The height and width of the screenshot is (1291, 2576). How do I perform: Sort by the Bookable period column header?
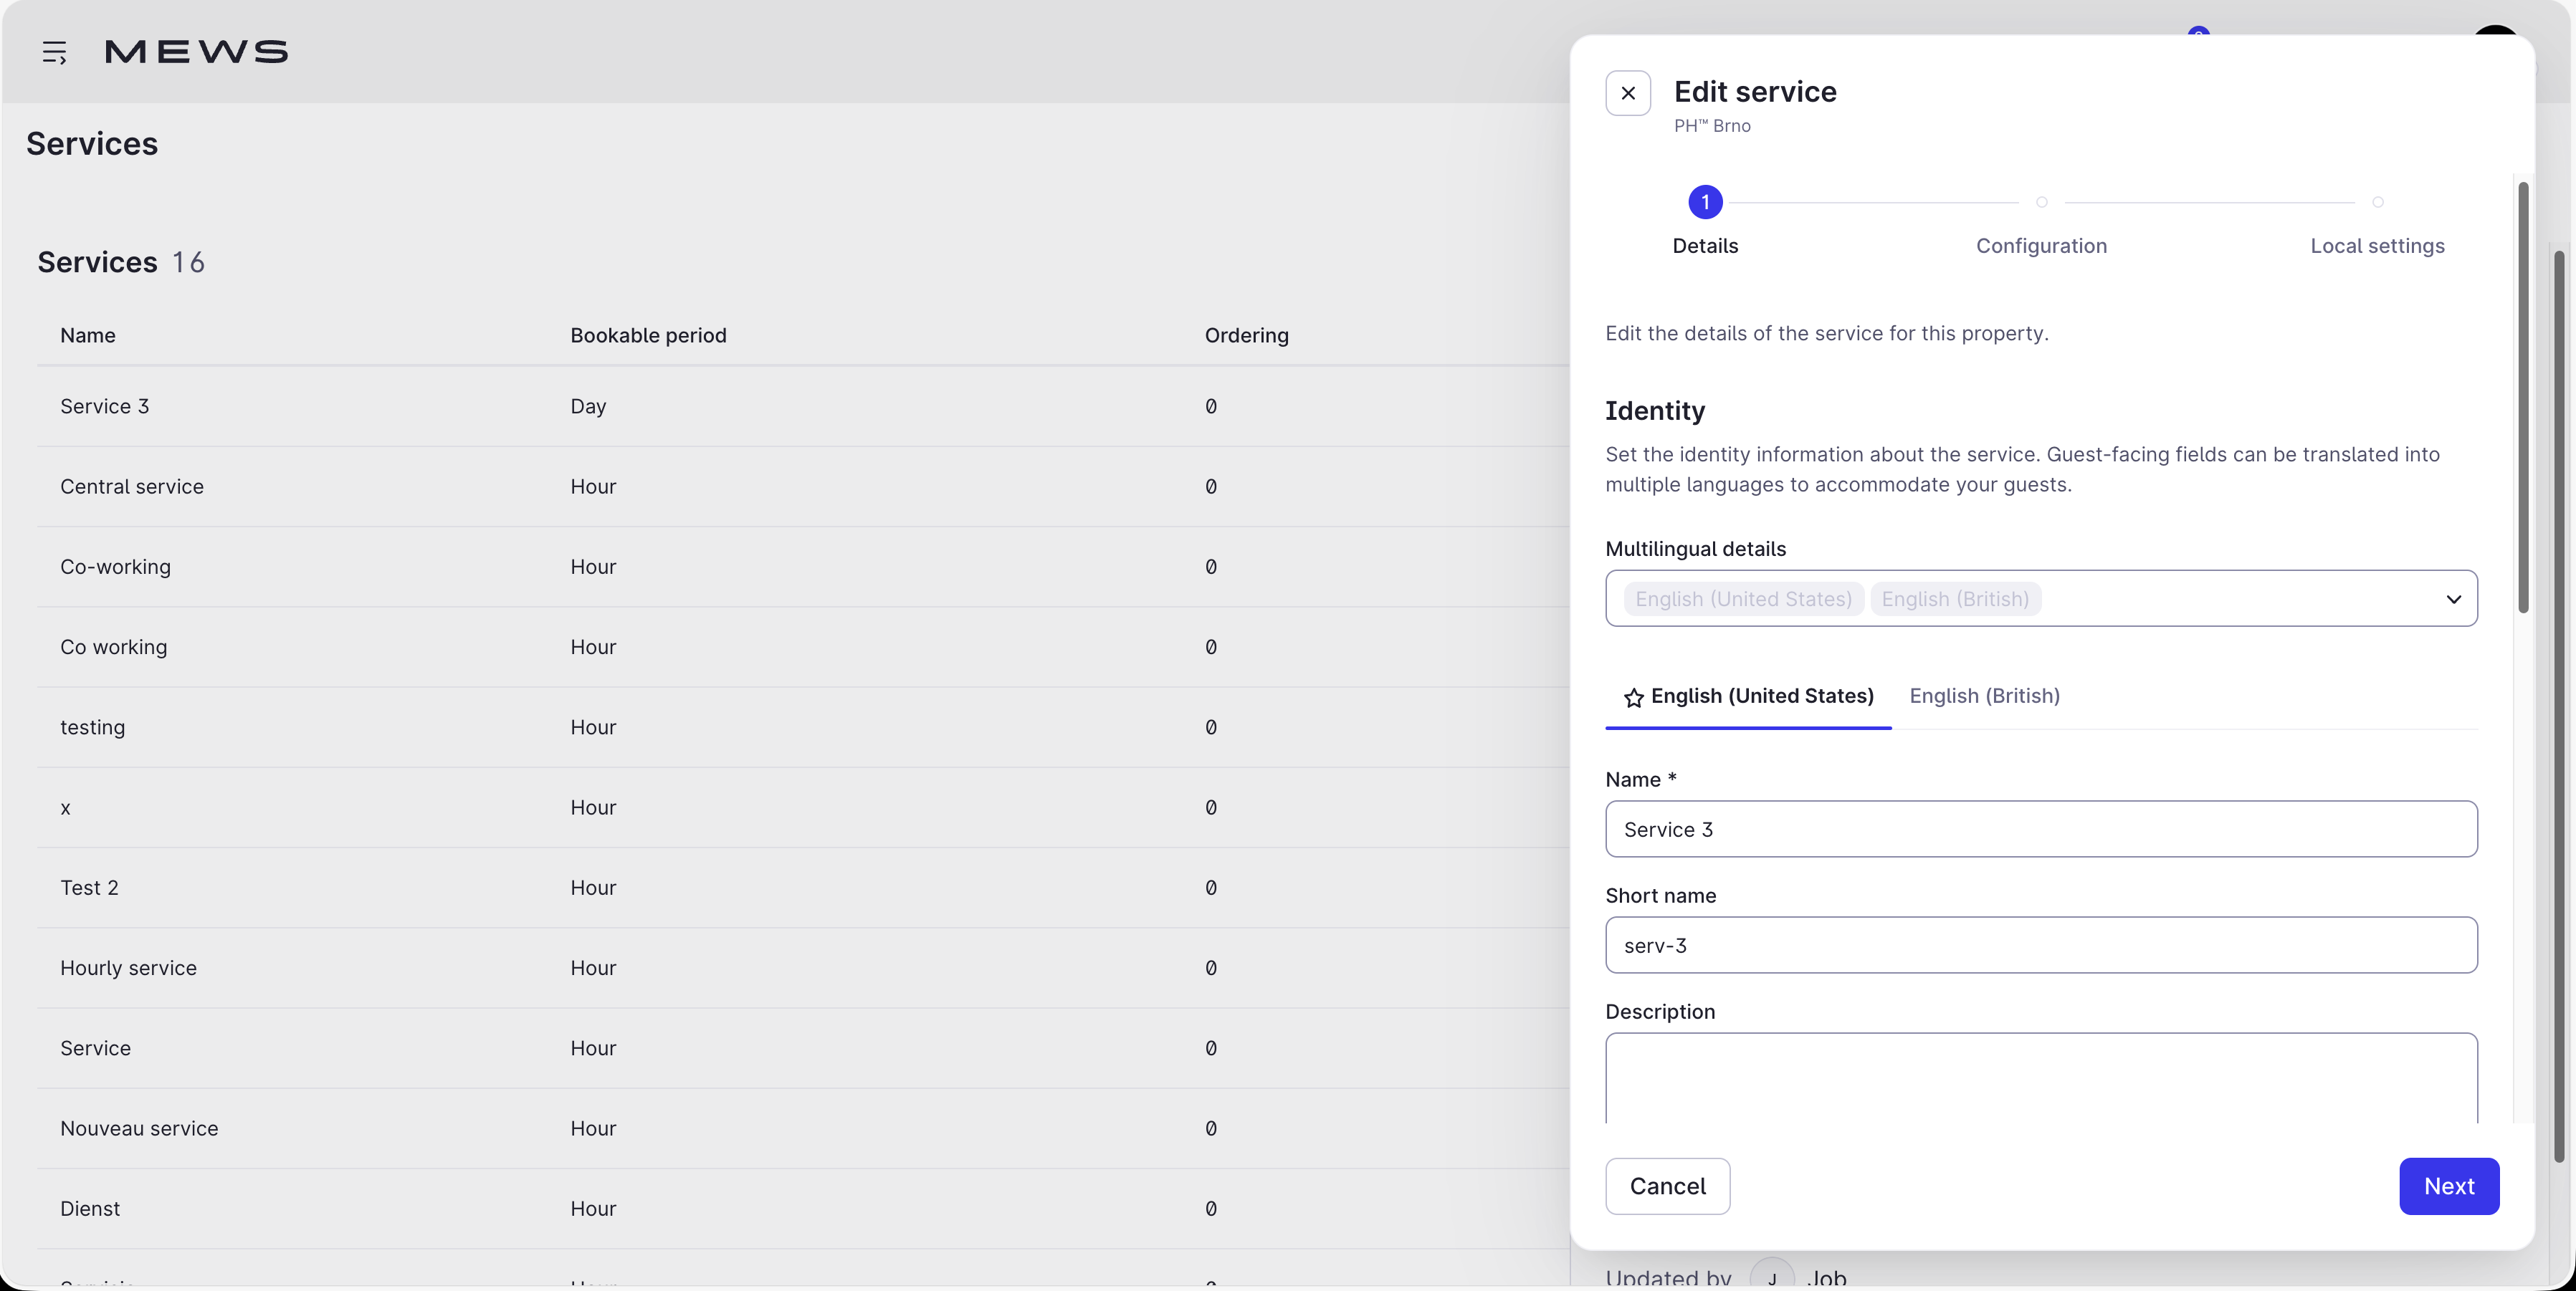[648, 336]
